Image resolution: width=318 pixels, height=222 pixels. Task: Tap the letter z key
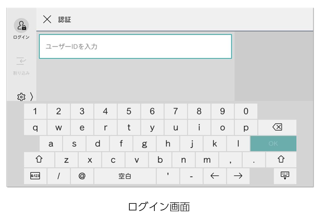[67, 160]
